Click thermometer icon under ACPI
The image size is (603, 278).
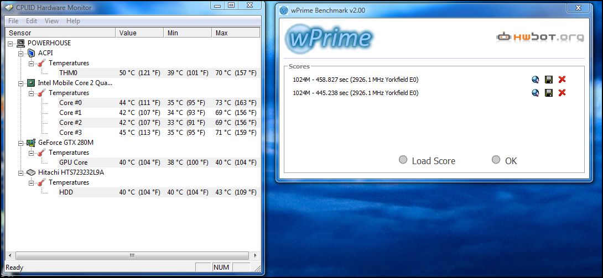(x=41, y=63)
